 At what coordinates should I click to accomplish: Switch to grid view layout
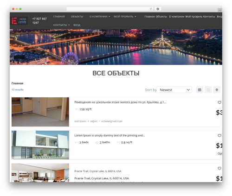pos(200,90)
